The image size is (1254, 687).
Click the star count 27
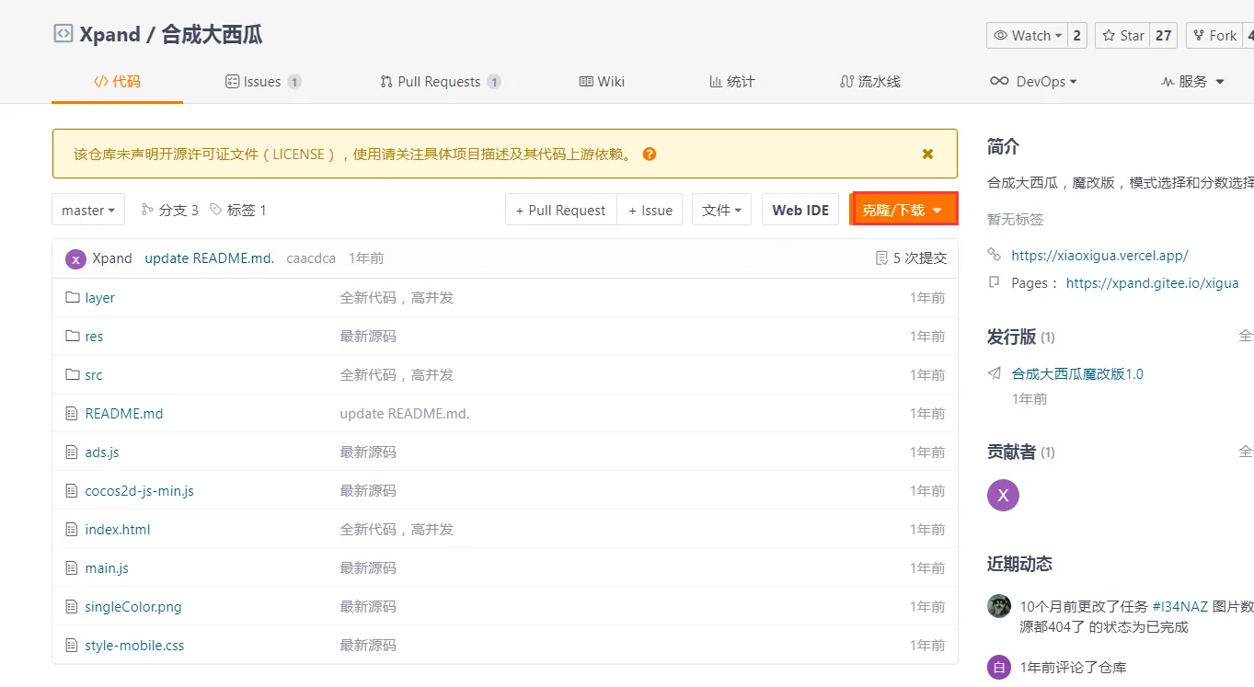[1164, 36]
